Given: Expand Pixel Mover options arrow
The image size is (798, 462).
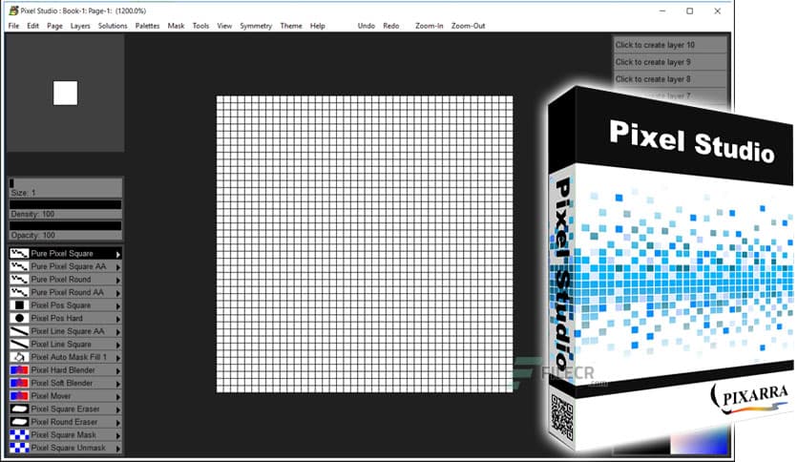Looking at the screenshot, I should pyautogui.click(x=118, y=396).
